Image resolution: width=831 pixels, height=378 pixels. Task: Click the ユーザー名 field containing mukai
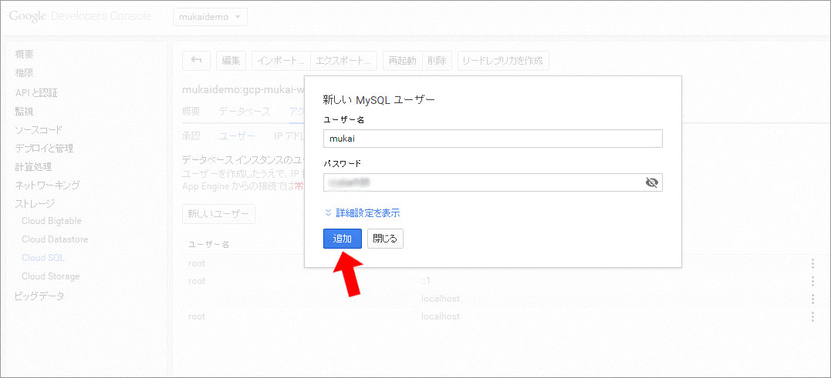(493, 139)
